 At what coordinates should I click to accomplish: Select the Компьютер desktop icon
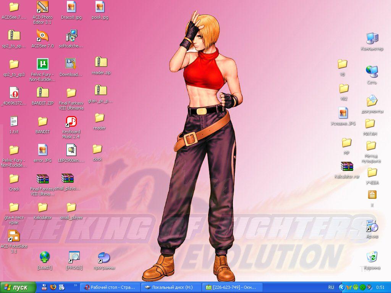(372, 39)
